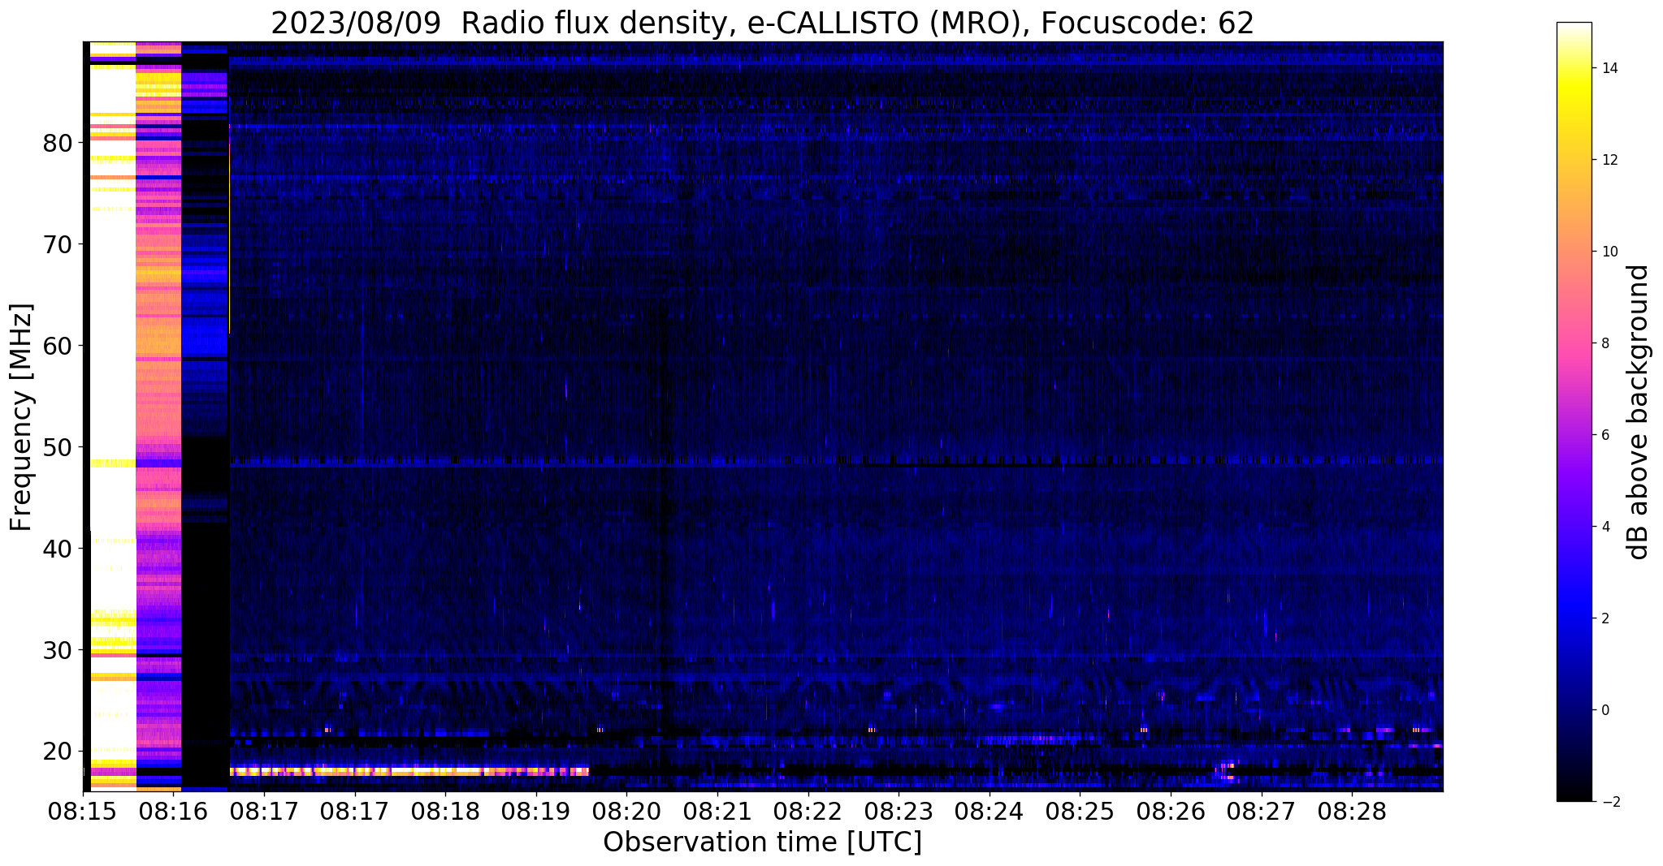The width and height of the screenshot is (1663, 866).
Task: Click the 08:24 time tick label
Action: click(990, 810)
